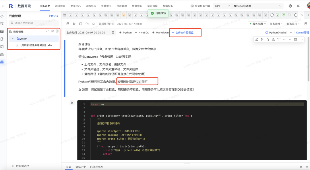This screenshot has width=310, height=170.
Task: Collapse the yutian folder
Action: 13,39
